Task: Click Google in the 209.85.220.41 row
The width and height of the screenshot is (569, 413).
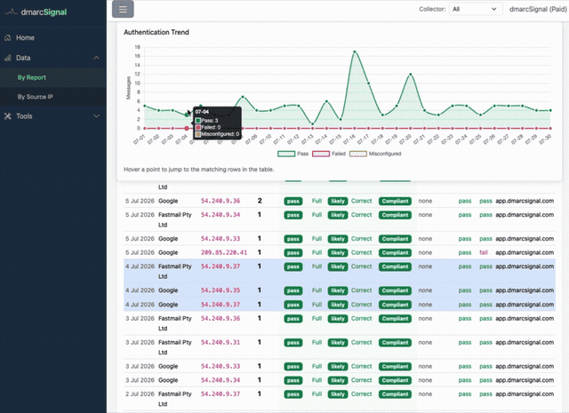Action: tap(168, 252)
